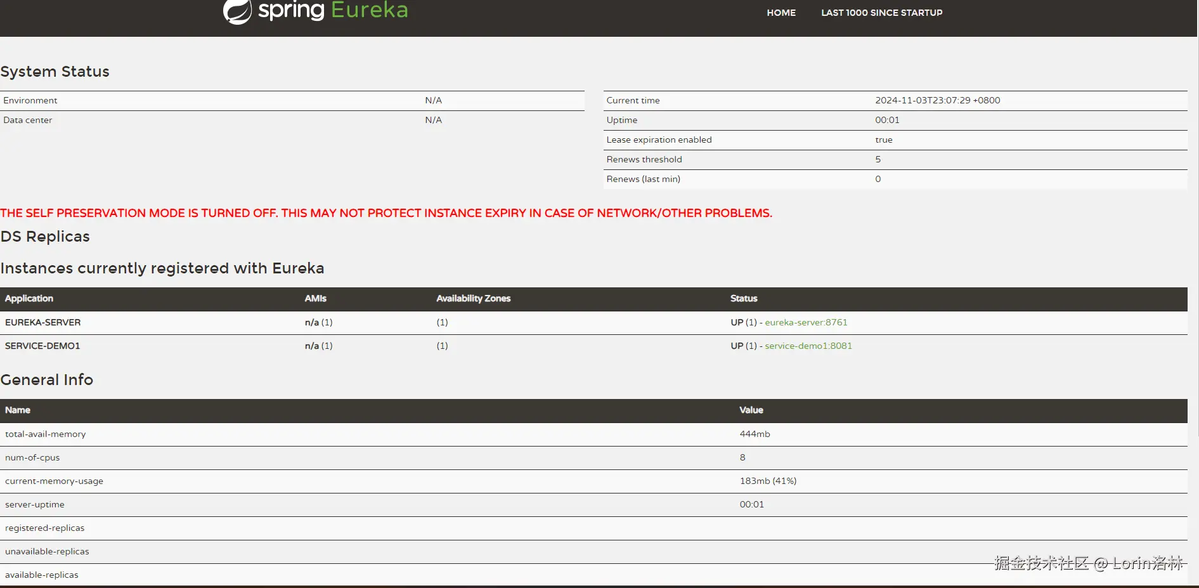Screen dimensions: 1199x588
Task: Select the Environment N/A value
Action: click(434, 100)
